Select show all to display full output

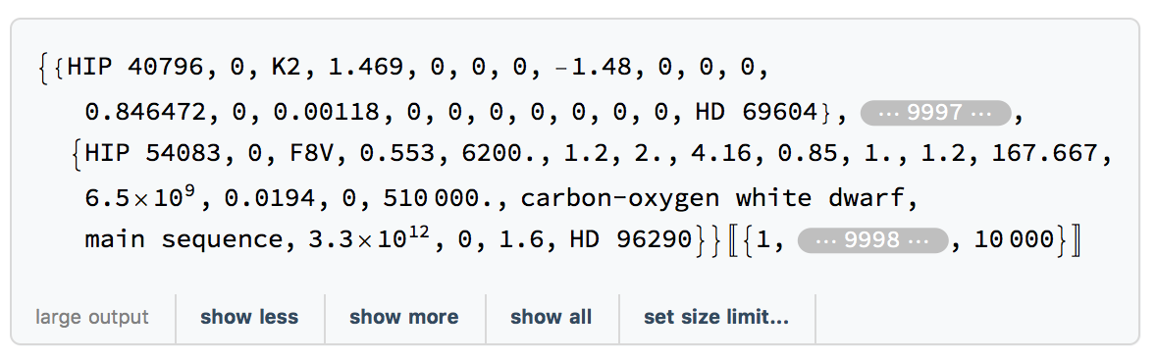[551, 318]
